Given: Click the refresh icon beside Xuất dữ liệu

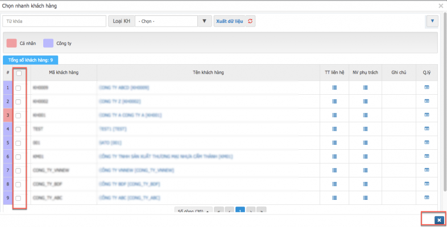Looking at the screenshot, I should click(250, 21).
